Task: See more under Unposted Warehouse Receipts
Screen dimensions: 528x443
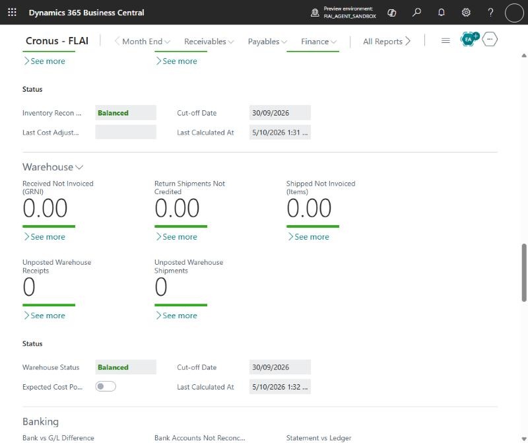Action: click(x=44, y=316)
